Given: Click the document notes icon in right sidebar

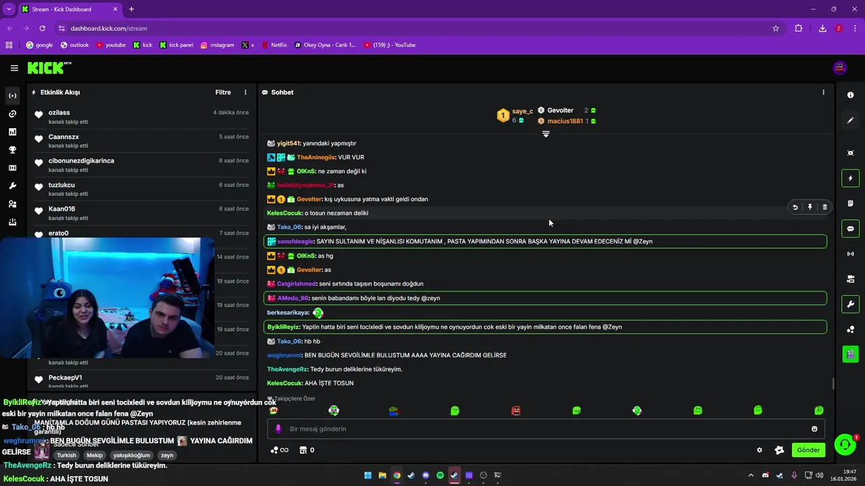Looking at the screenshot, I should click(x=850, y=203).
